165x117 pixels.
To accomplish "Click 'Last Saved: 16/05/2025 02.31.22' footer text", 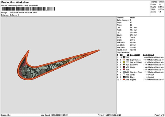I will coord(54,115).
